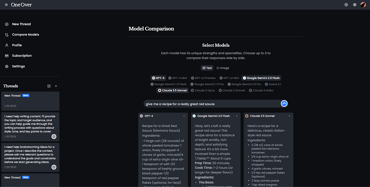Screen dimensions: 370x187
Task: Click the "4 garlic cloves, minced" bullet
Action: [267, 169]
